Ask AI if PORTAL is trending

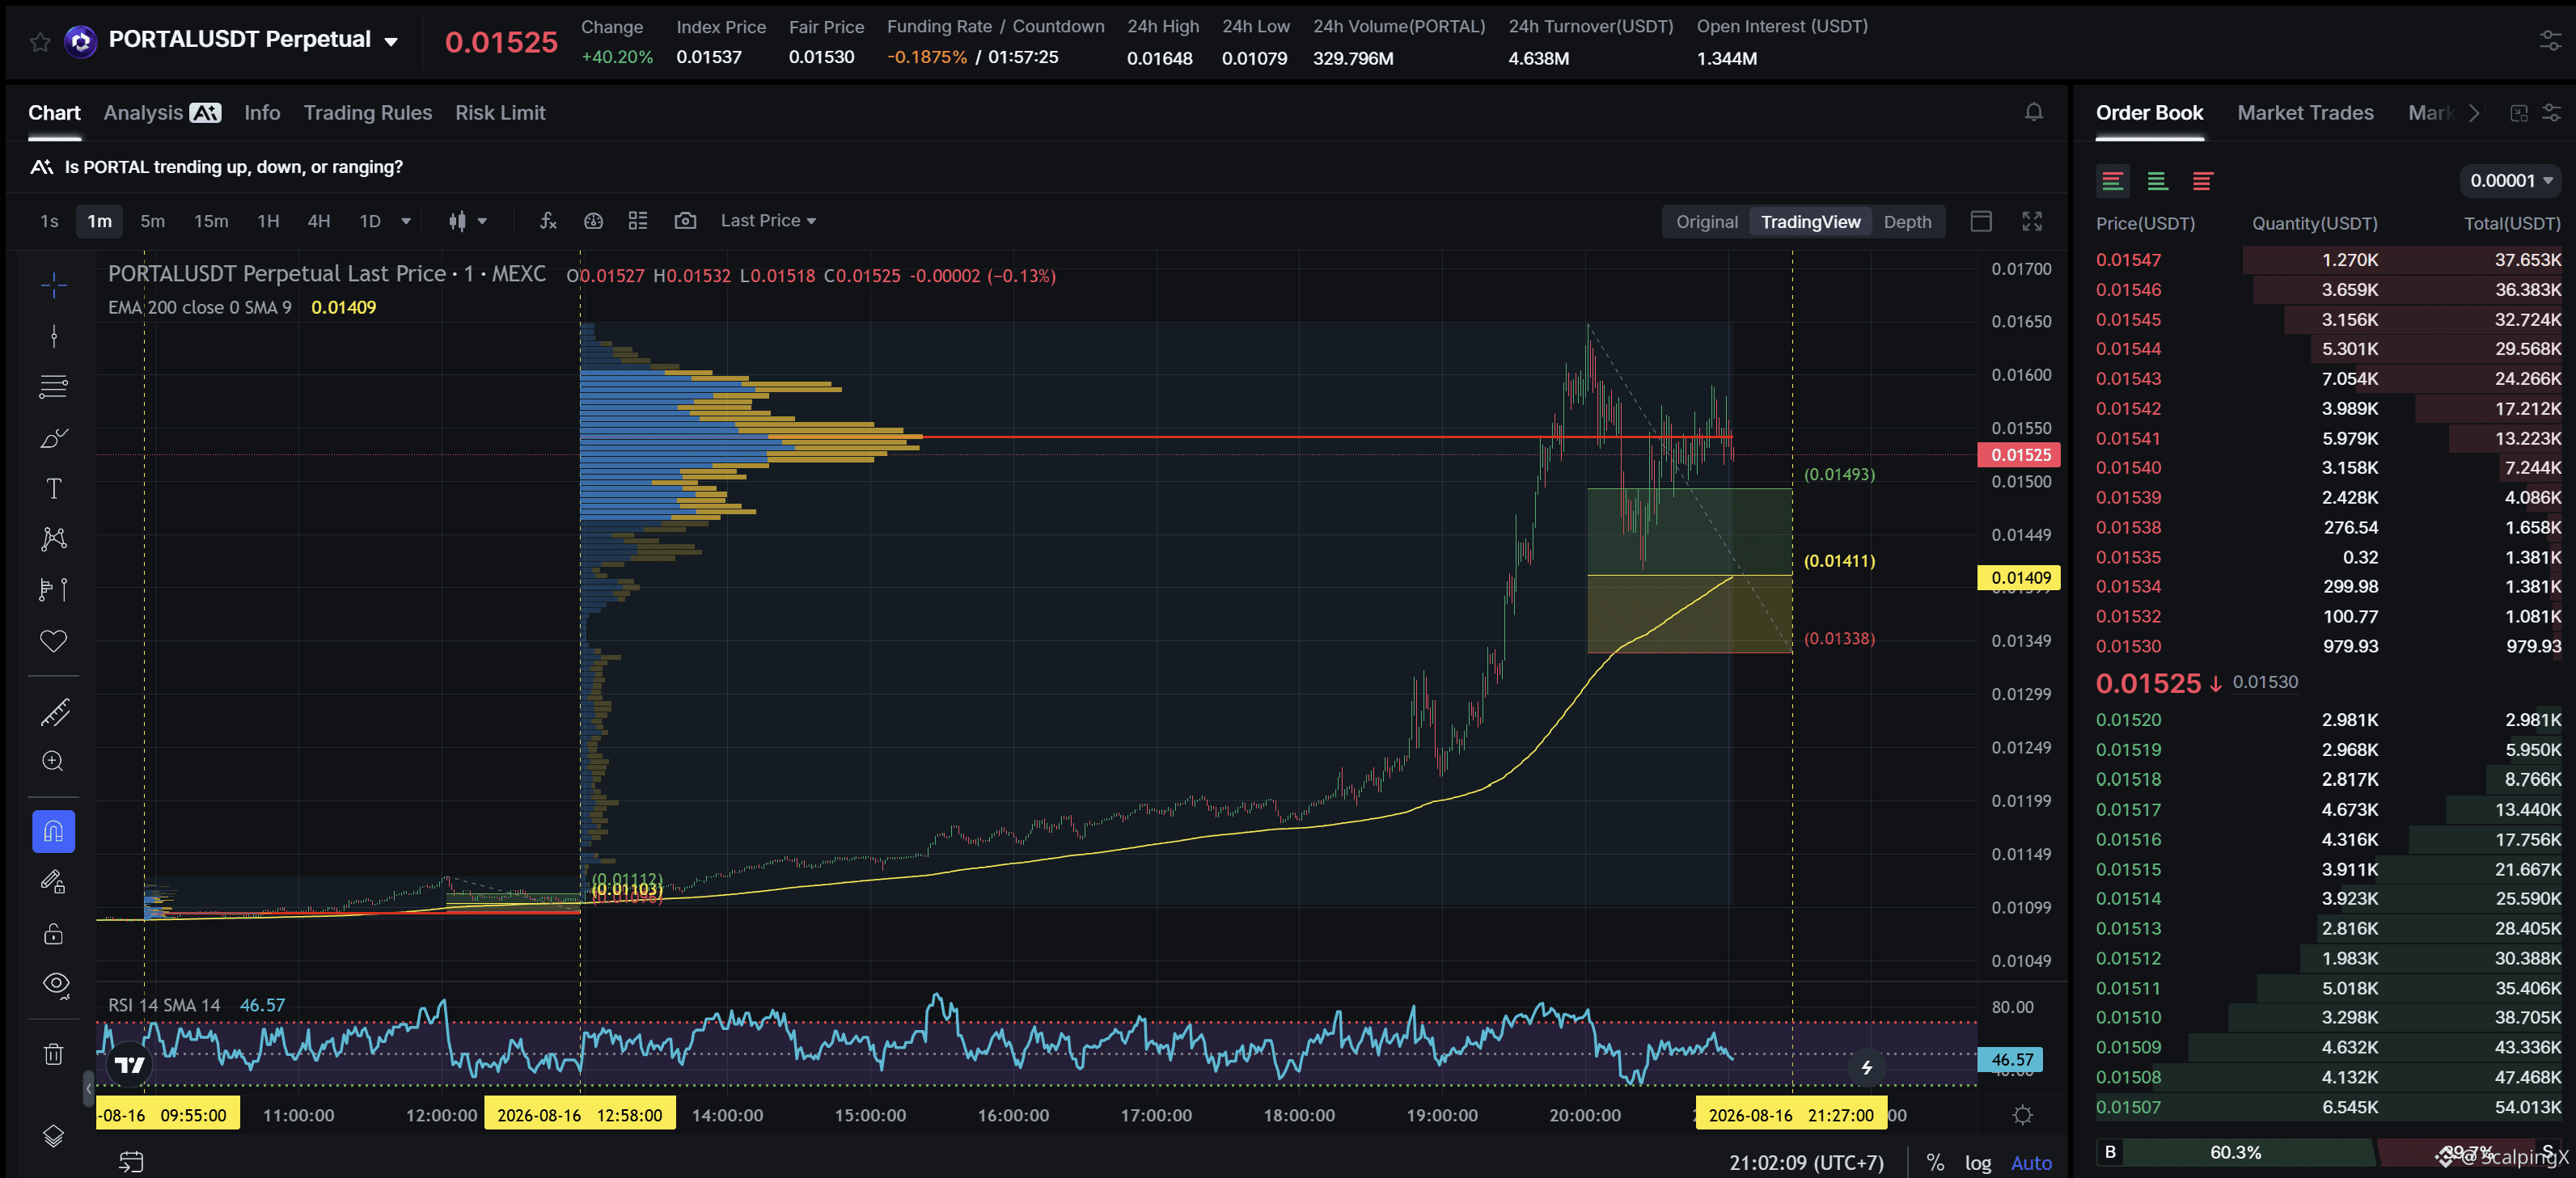click(x=216, y=167)
